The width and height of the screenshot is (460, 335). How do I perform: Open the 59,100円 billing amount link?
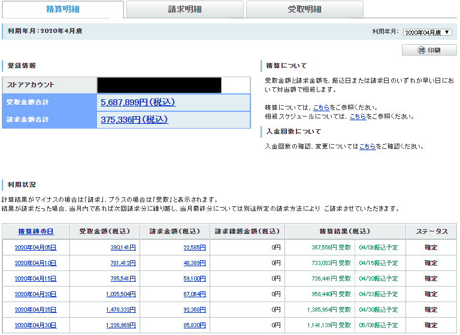195,279
